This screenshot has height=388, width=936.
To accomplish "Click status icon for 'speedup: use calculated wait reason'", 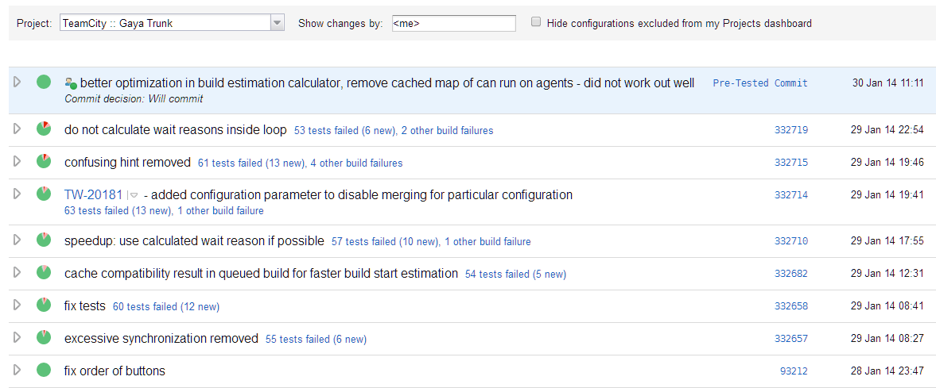I will click(44, 240).
